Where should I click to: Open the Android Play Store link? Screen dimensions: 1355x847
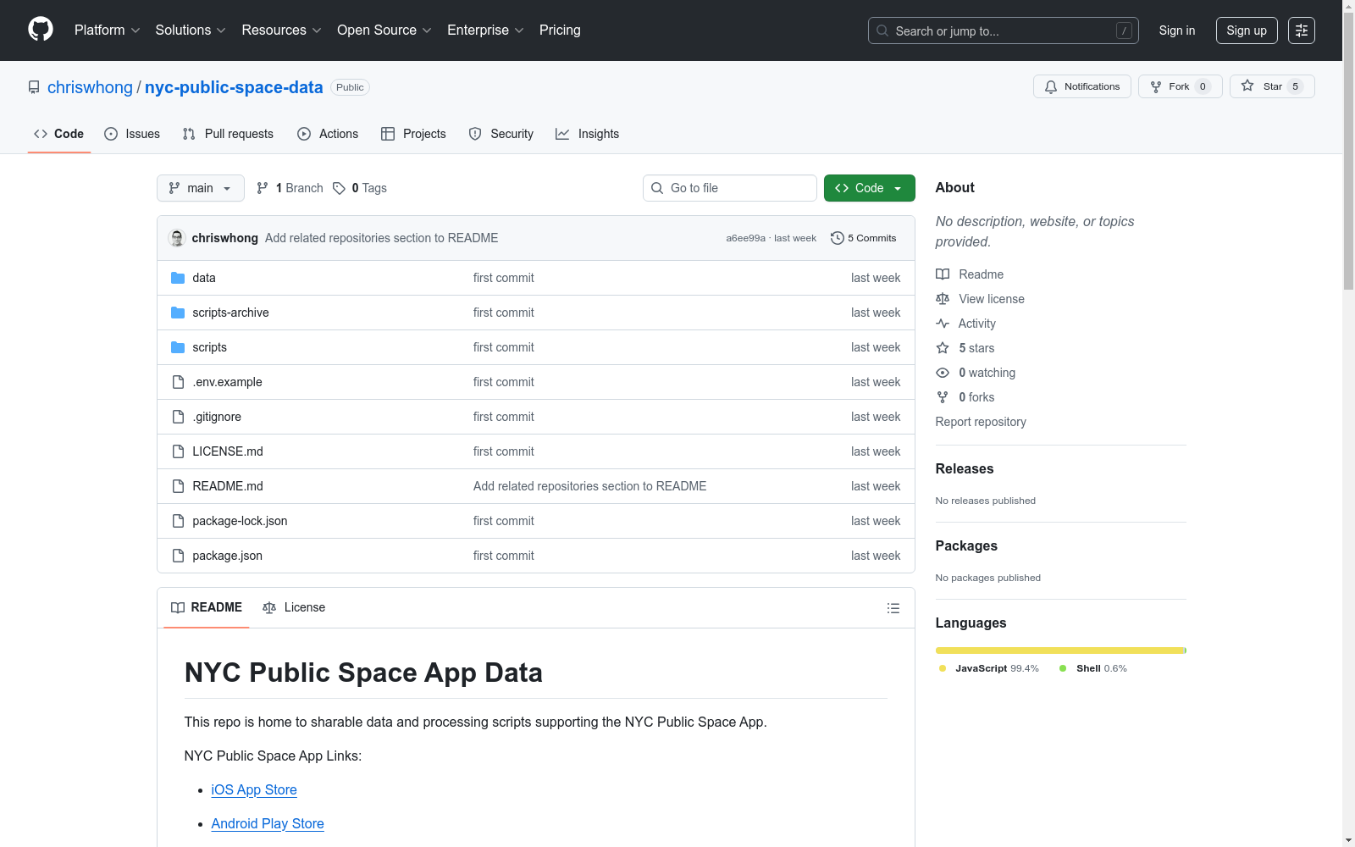click(268, 823)
